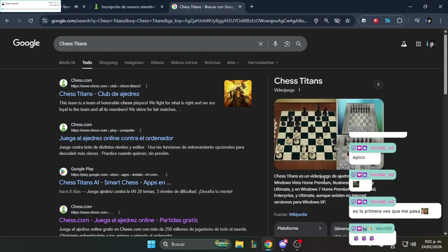The width and height of the screenshot is (448, 252).
Task: Switch to Modo IA tab
Action: click(67, 63)
